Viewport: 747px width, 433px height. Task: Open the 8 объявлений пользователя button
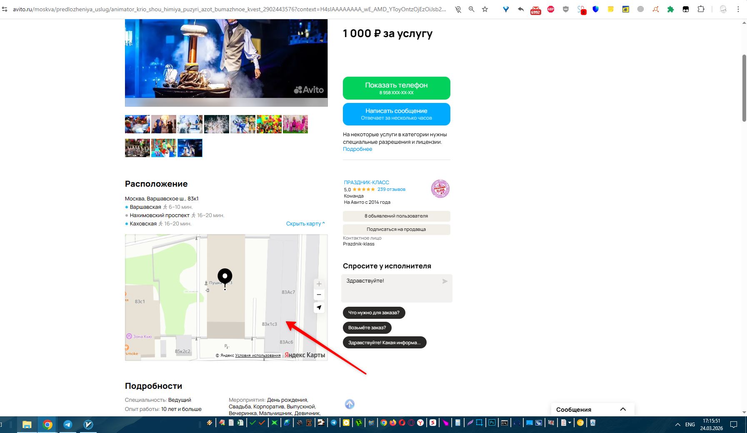click(397, 216)
